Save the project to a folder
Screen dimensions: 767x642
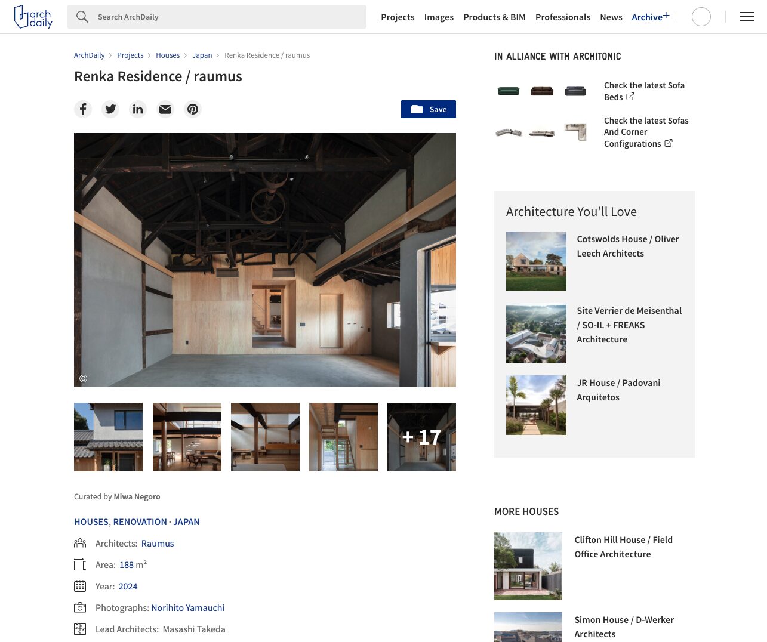(428, 109)
